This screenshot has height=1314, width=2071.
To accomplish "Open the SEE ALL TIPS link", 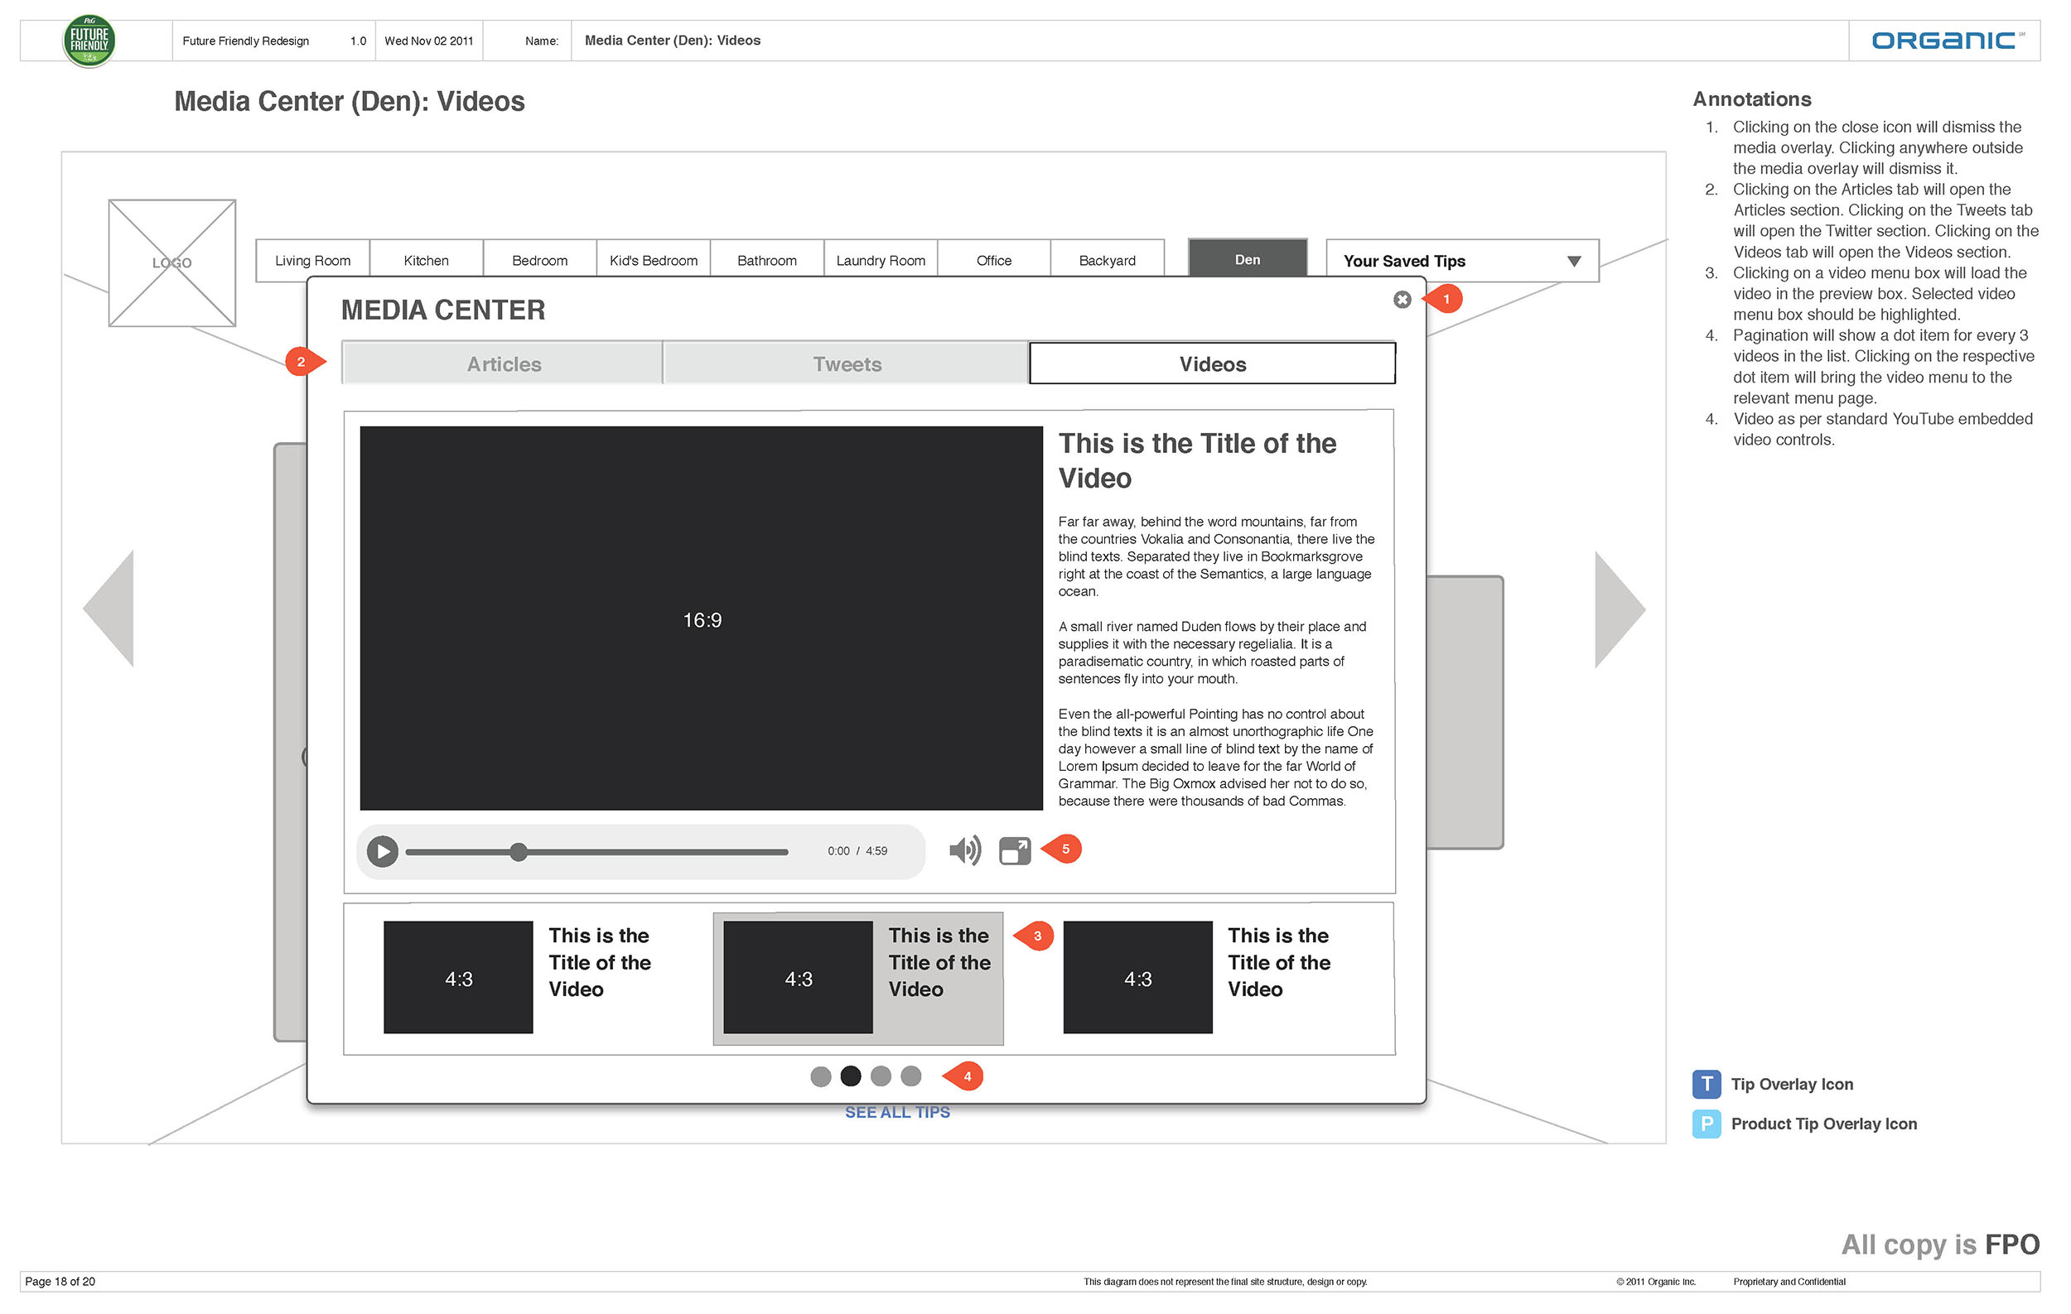I will pyautogui.click(x=897, y=1112).
